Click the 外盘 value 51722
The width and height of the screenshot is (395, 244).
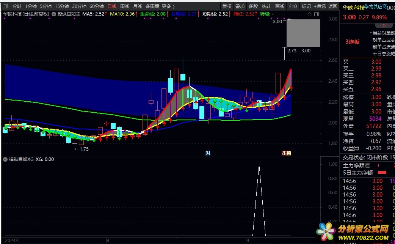374,126
